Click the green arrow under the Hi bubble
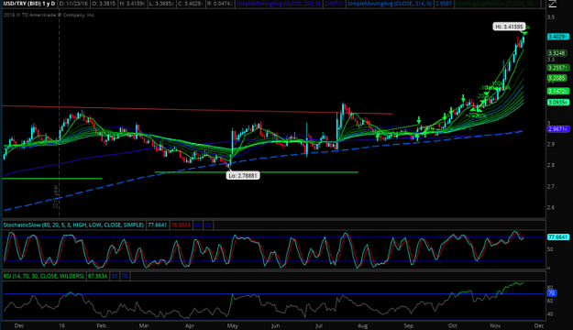Viewport: 573px width, 330px height. click(525, 33)
